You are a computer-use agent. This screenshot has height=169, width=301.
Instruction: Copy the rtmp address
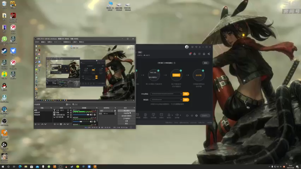coord(186,94)
